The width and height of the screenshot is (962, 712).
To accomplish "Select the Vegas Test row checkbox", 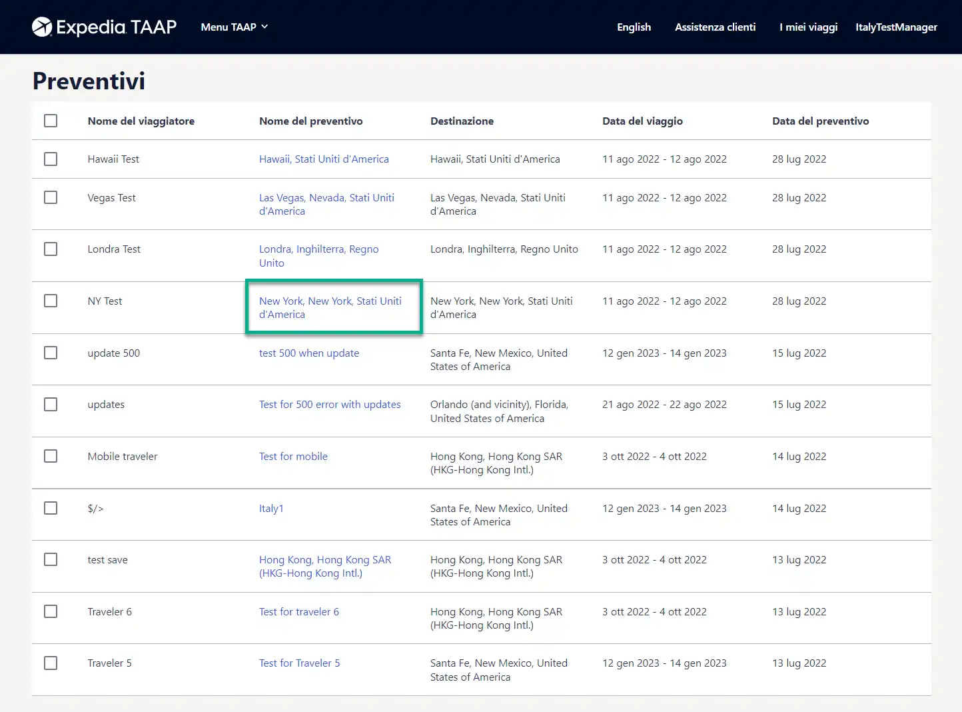I will [51, 197].
